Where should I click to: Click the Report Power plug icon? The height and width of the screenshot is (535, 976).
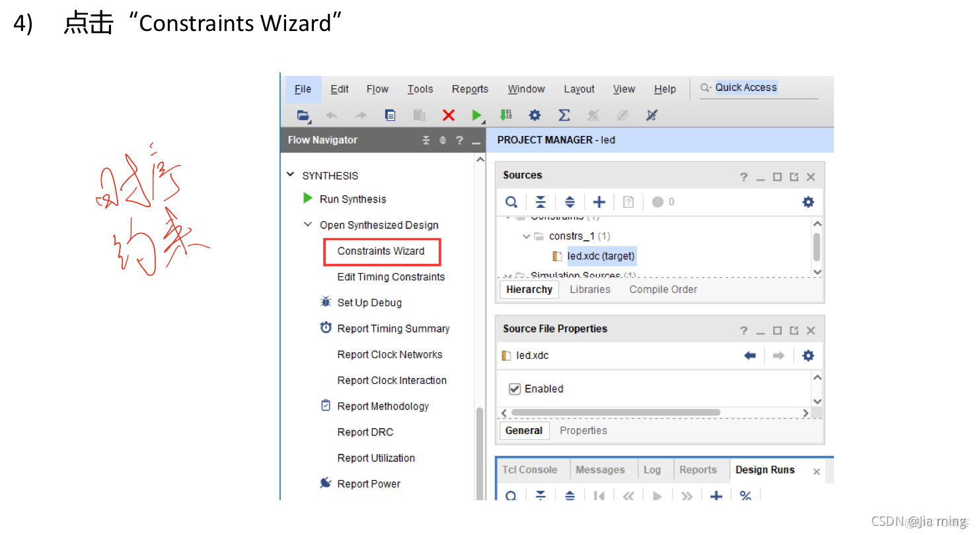click(x=325, y=483)
